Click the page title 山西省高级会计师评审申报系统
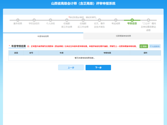The height and width of the screenshot is (125, 167). [83, 3]
